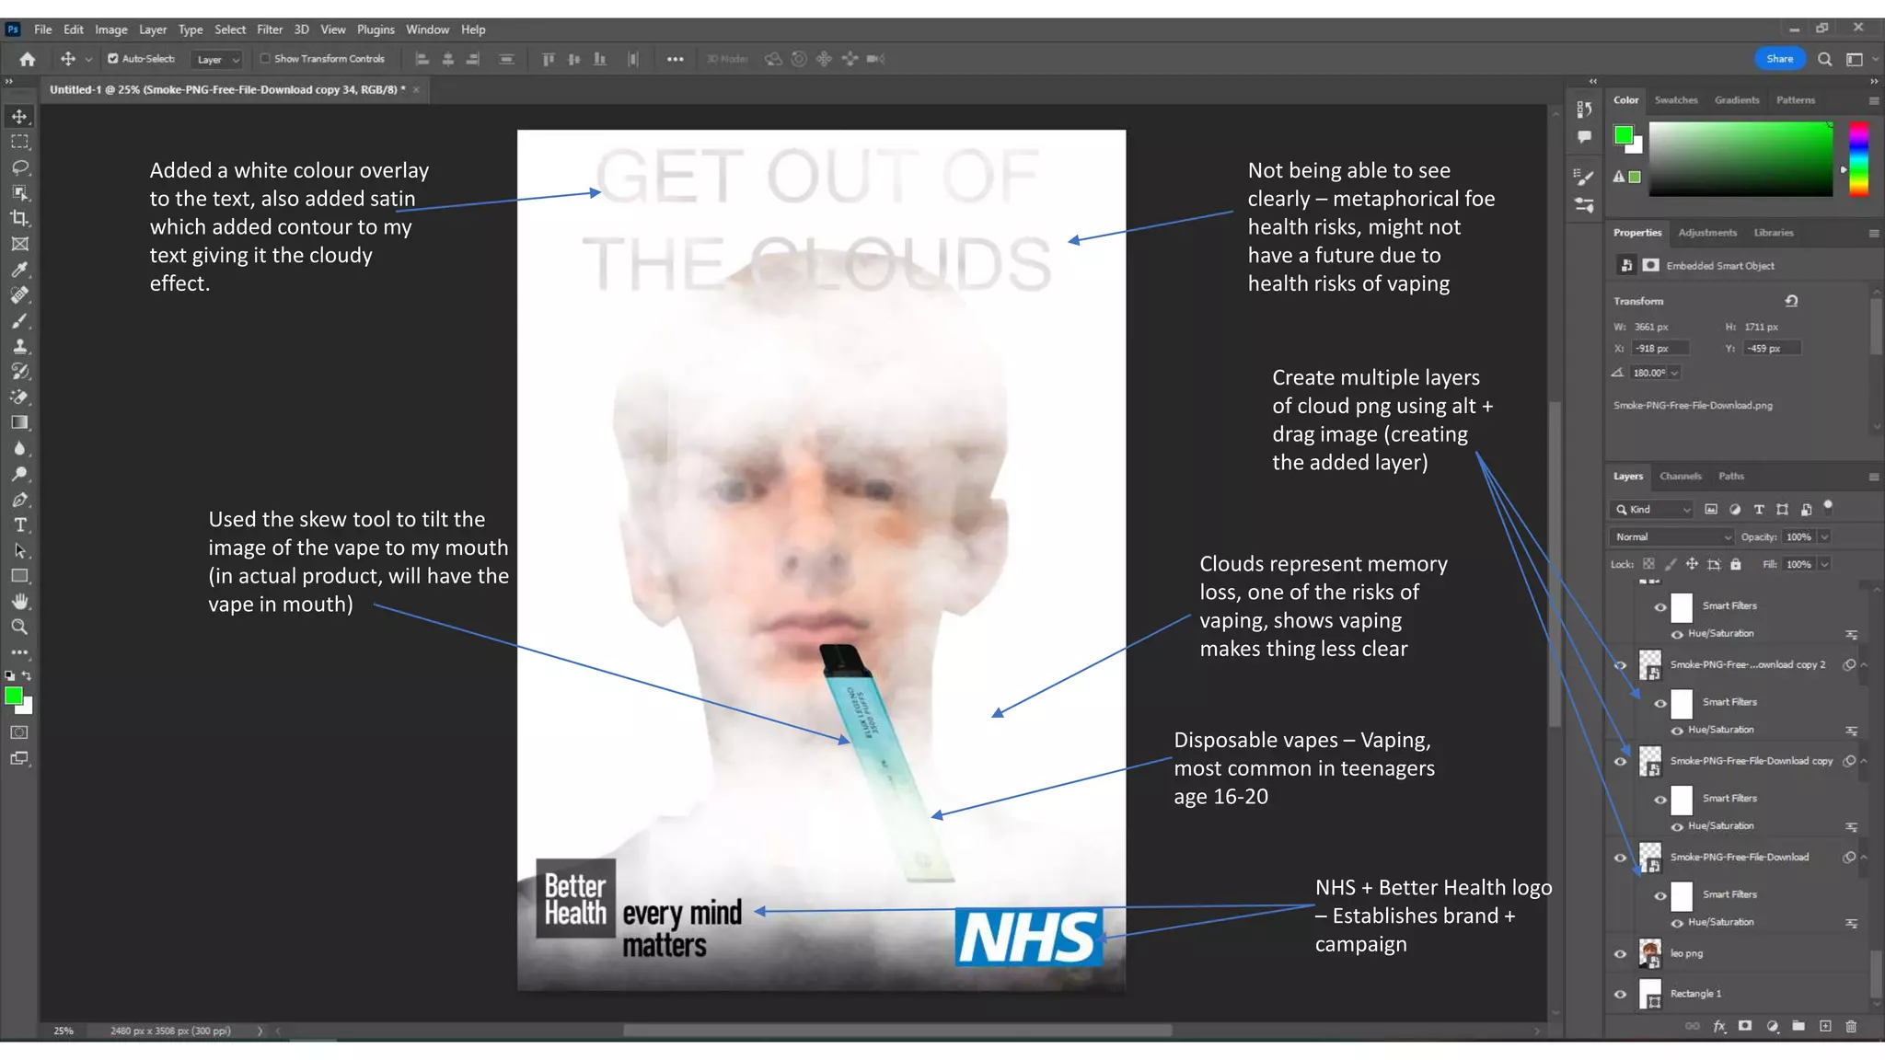Select the Eyedropper tool
1885x1060 pixels.
pos(19,270)
